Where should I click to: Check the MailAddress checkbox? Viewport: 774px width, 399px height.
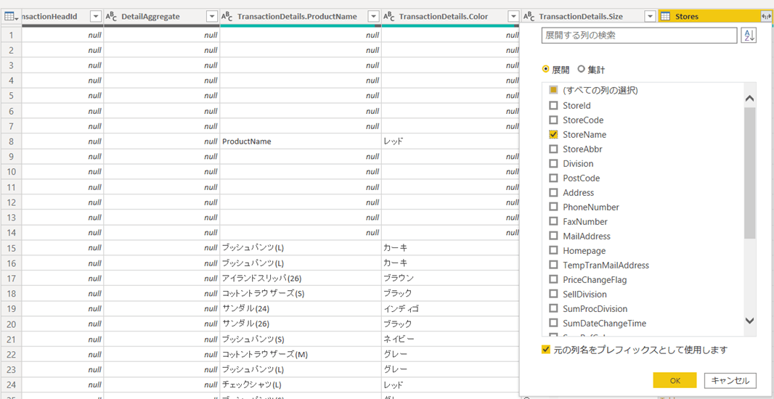pyautogui.click(x=554, y=236)
